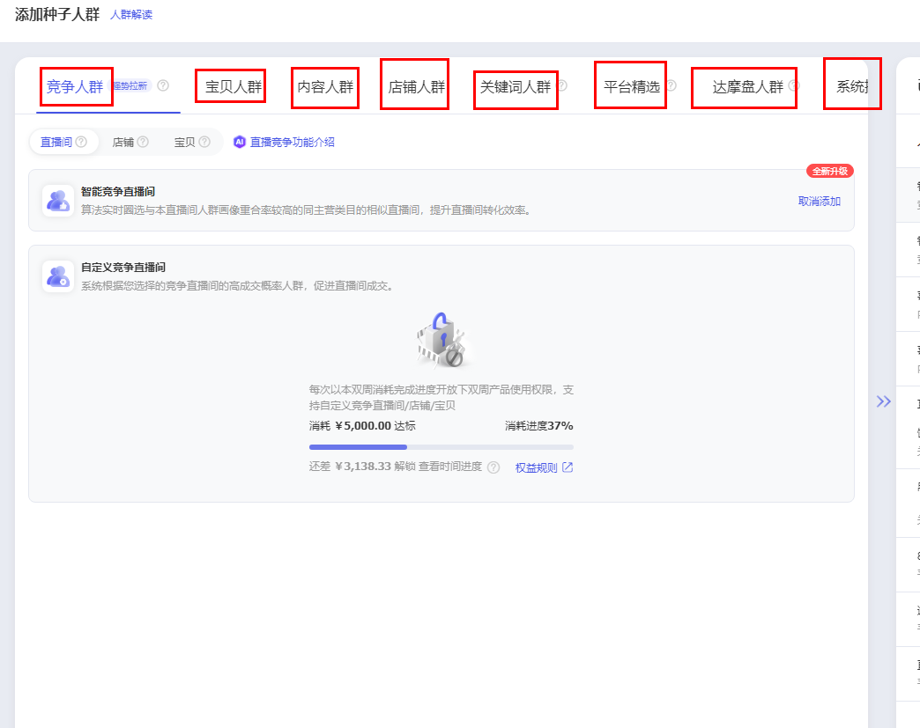
Task: Click the 自定义竞争直播间 avatar icon
Action: click(58, 276)
